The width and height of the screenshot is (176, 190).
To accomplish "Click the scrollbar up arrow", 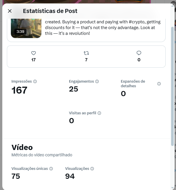I will [172, 6].
